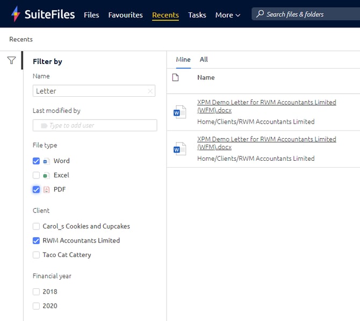Expand the More dropdown menu
This screenshot has width=360, height=321.
[x=228, y=15]
